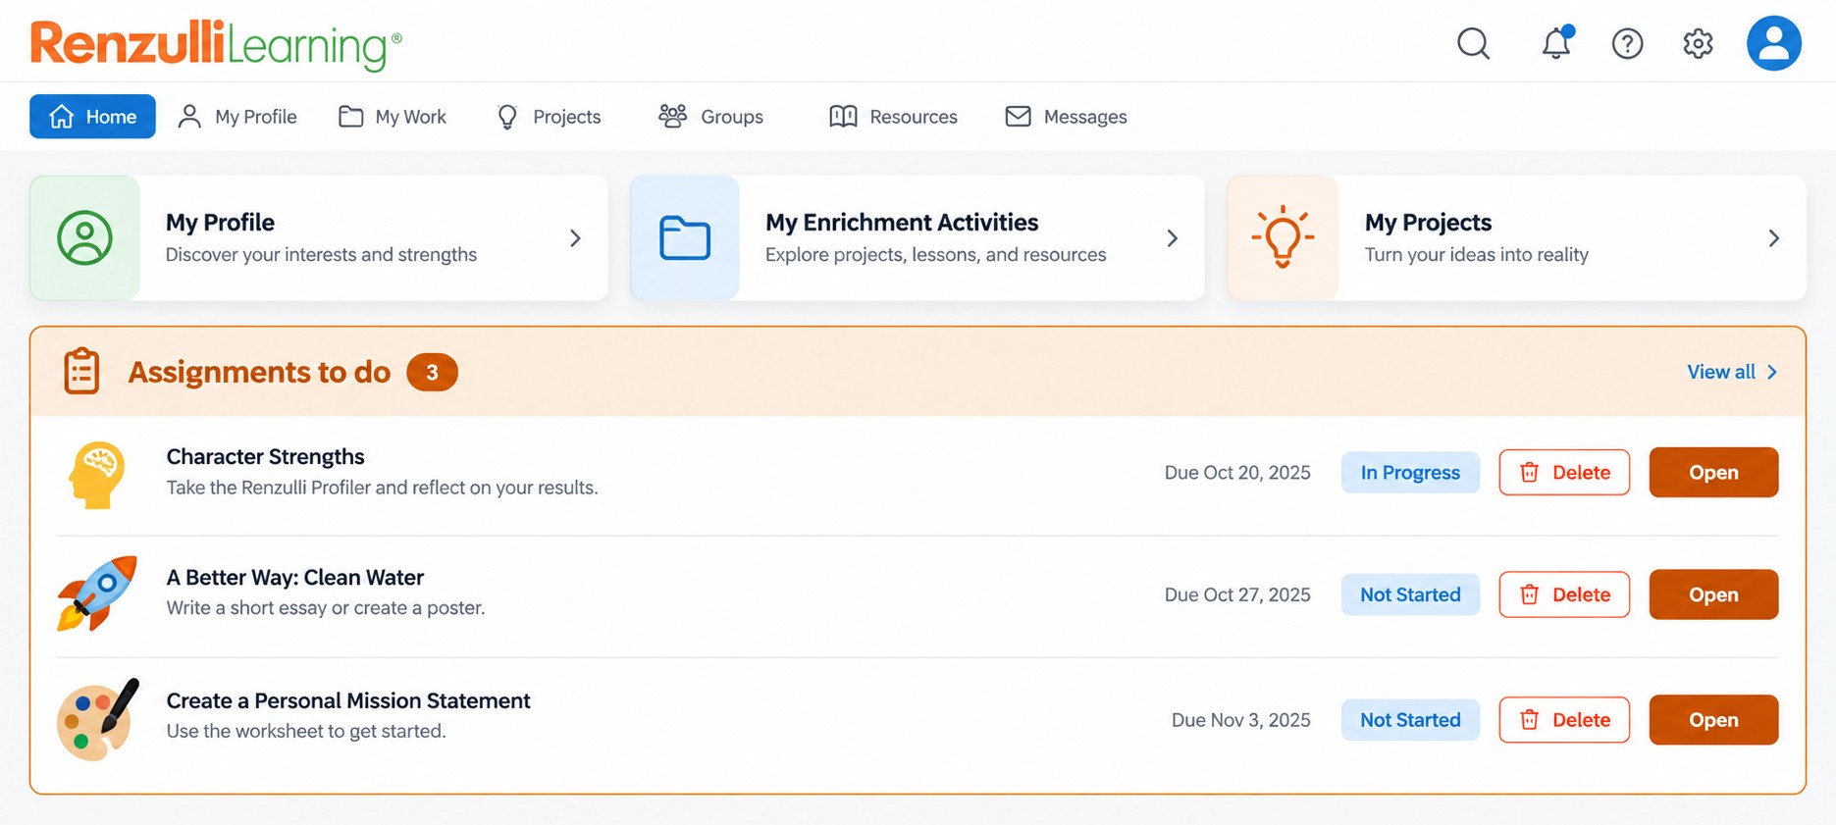
Task: Open the Groups navigation tab
Action: pyautogui.click(x=710, y=116)
